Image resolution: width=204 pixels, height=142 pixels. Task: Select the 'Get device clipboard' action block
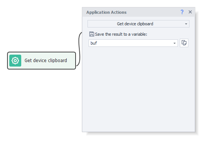coord(41,61)
